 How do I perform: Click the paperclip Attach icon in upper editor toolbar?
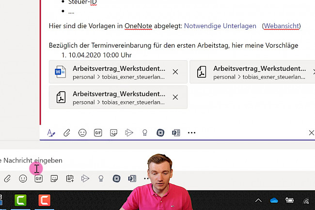point(67,133)
